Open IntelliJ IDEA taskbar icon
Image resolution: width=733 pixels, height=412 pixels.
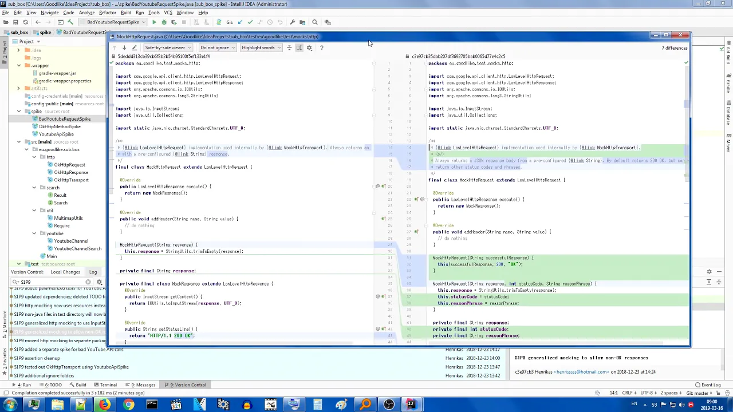[411, 405]
